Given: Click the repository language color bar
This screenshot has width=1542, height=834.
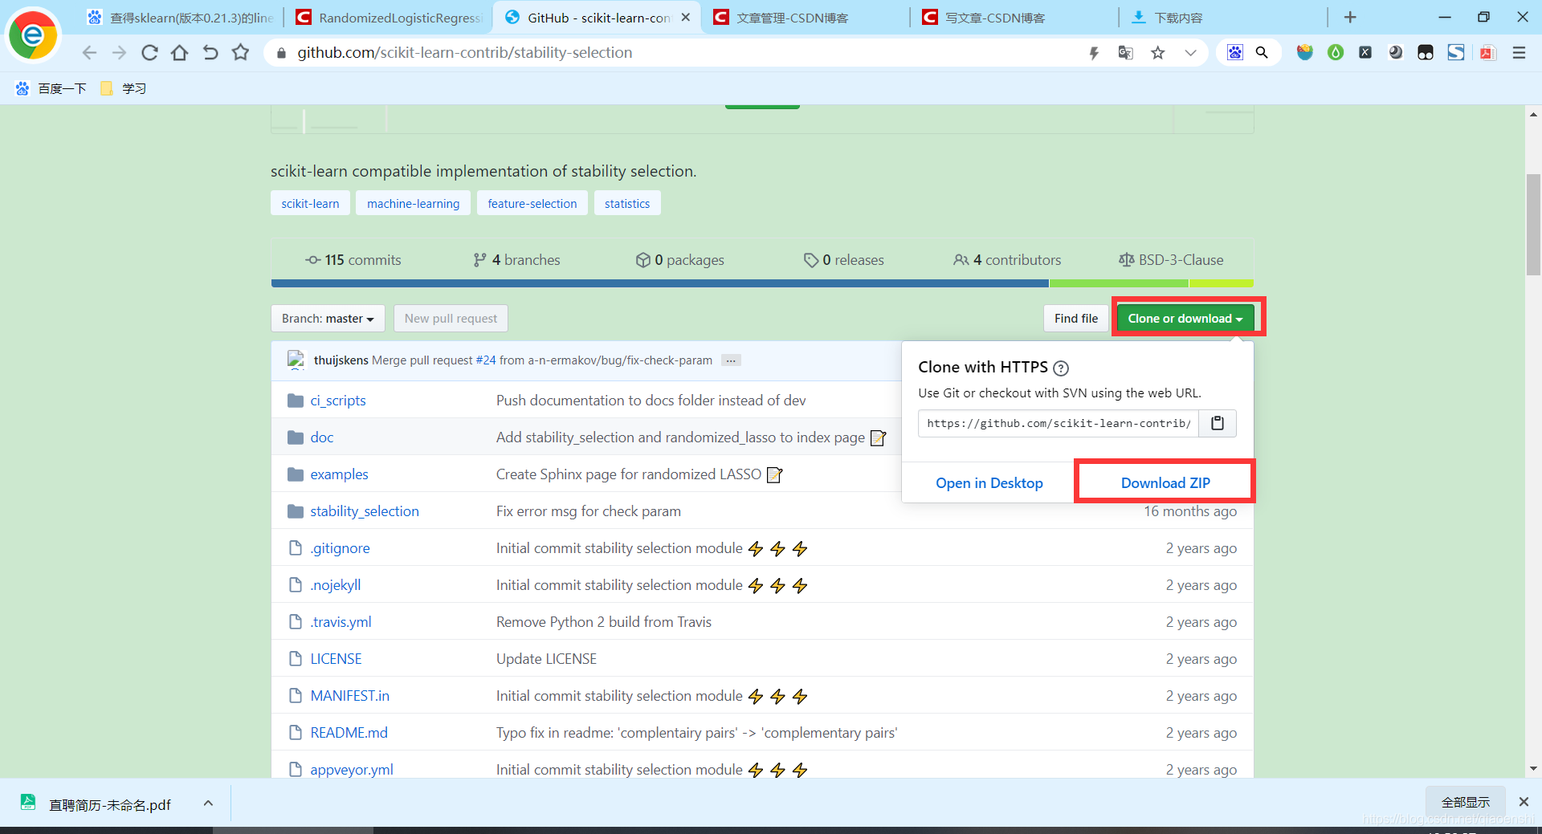Looking at the screenshot, I should click(762, 283).
